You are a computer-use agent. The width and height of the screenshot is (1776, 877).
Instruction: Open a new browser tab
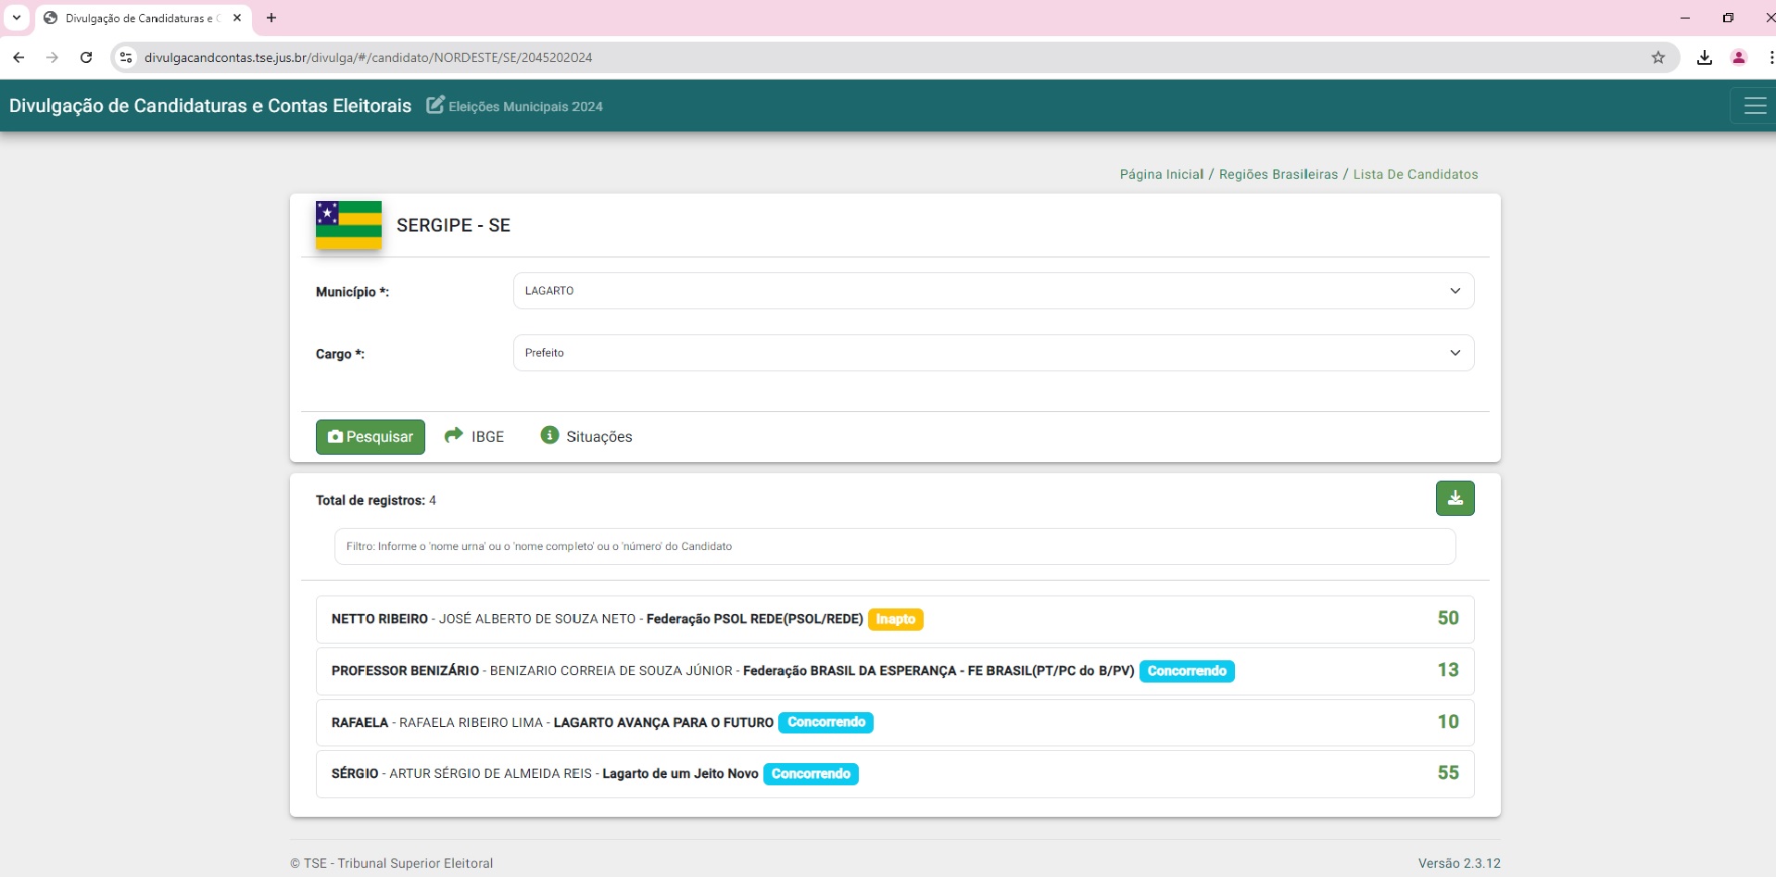tap(271, 18)
